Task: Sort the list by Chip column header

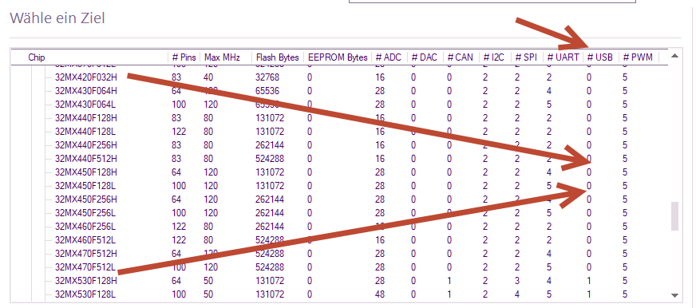Action: (x=37, y=57)
